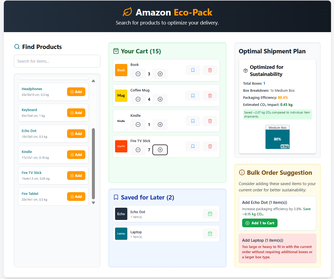Click the Eco-Pack leaf logo icon
The width and height of the screenshot is (334, 279).
127,12
